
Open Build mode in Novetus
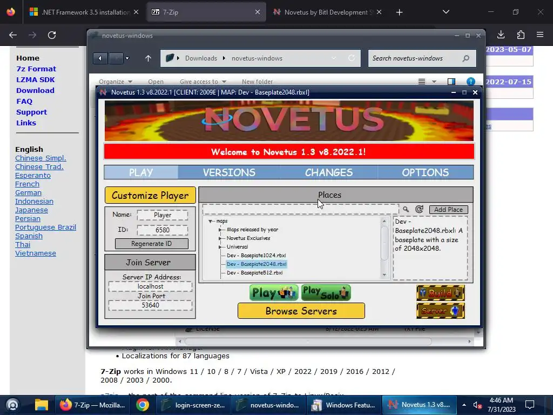[441, 293]
